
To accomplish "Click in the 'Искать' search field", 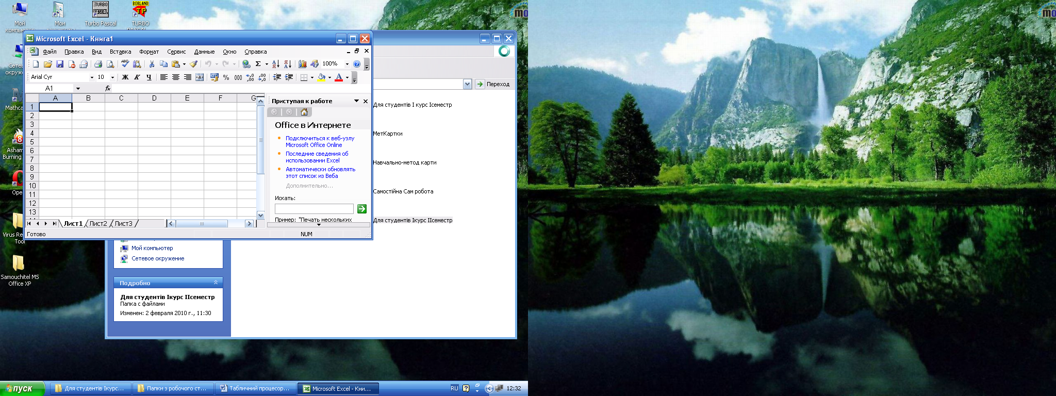I will tap(314, 209).
